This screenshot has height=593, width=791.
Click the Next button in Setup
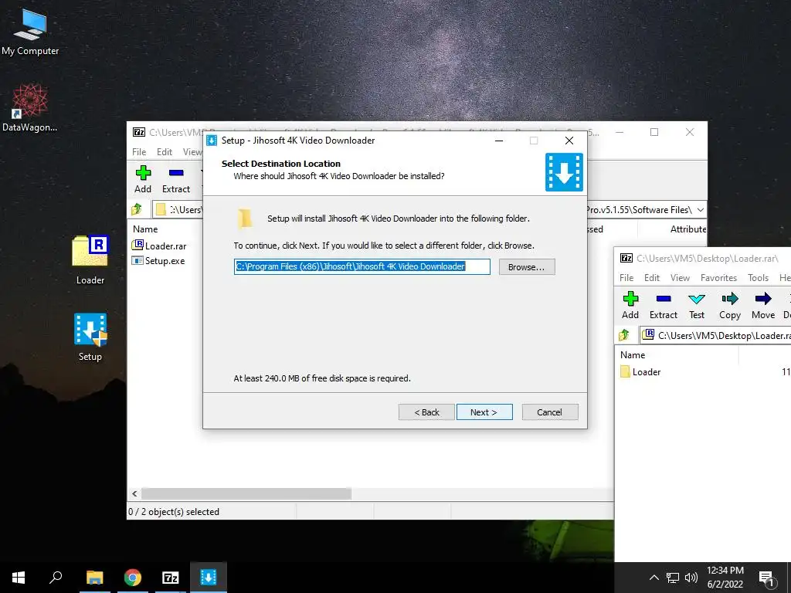tap(484, 412)
